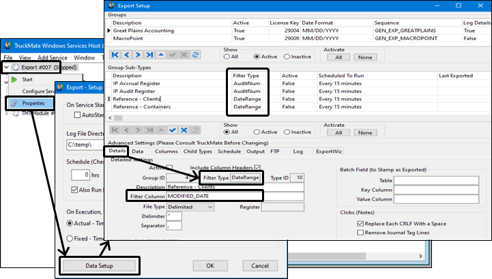
Task: Click first record icon in Sub-Types navigator
Action: pos(115,130)
